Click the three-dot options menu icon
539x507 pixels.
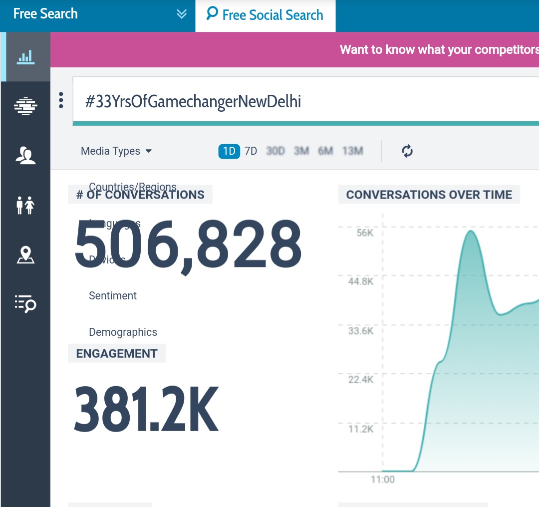[x=61, y=100]
